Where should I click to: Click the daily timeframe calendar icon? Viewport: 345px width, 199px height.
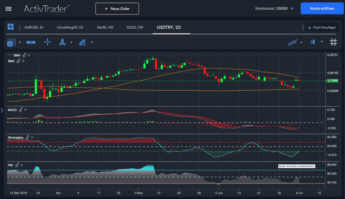(x=11, y=42)
